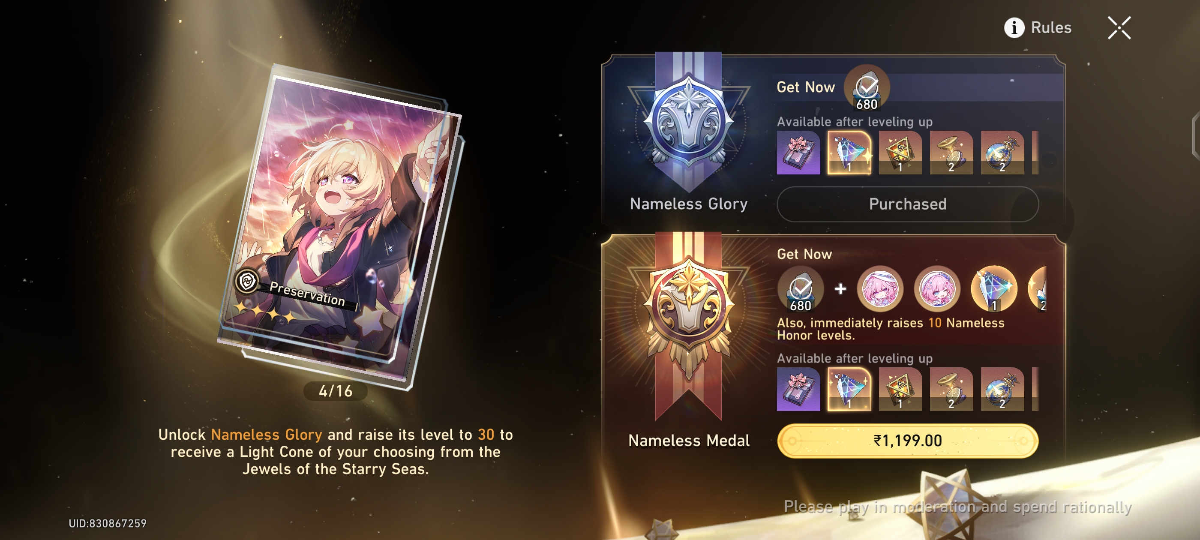The image size is (1200, 540).
Task: Open the Rules info icon
Action: coord(1014,28)
